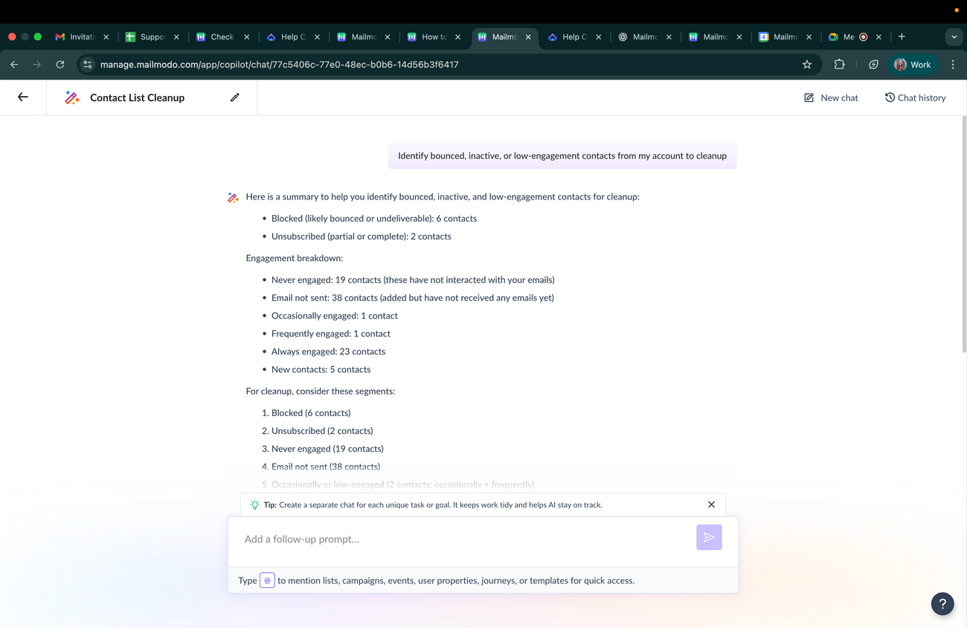Click the address bar URL
This screenshot has height=628, width=967.
(x=279, y=65)
